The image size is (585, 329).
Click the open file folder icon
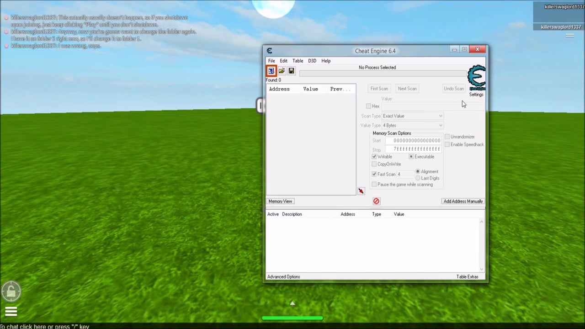click(282, 71)
